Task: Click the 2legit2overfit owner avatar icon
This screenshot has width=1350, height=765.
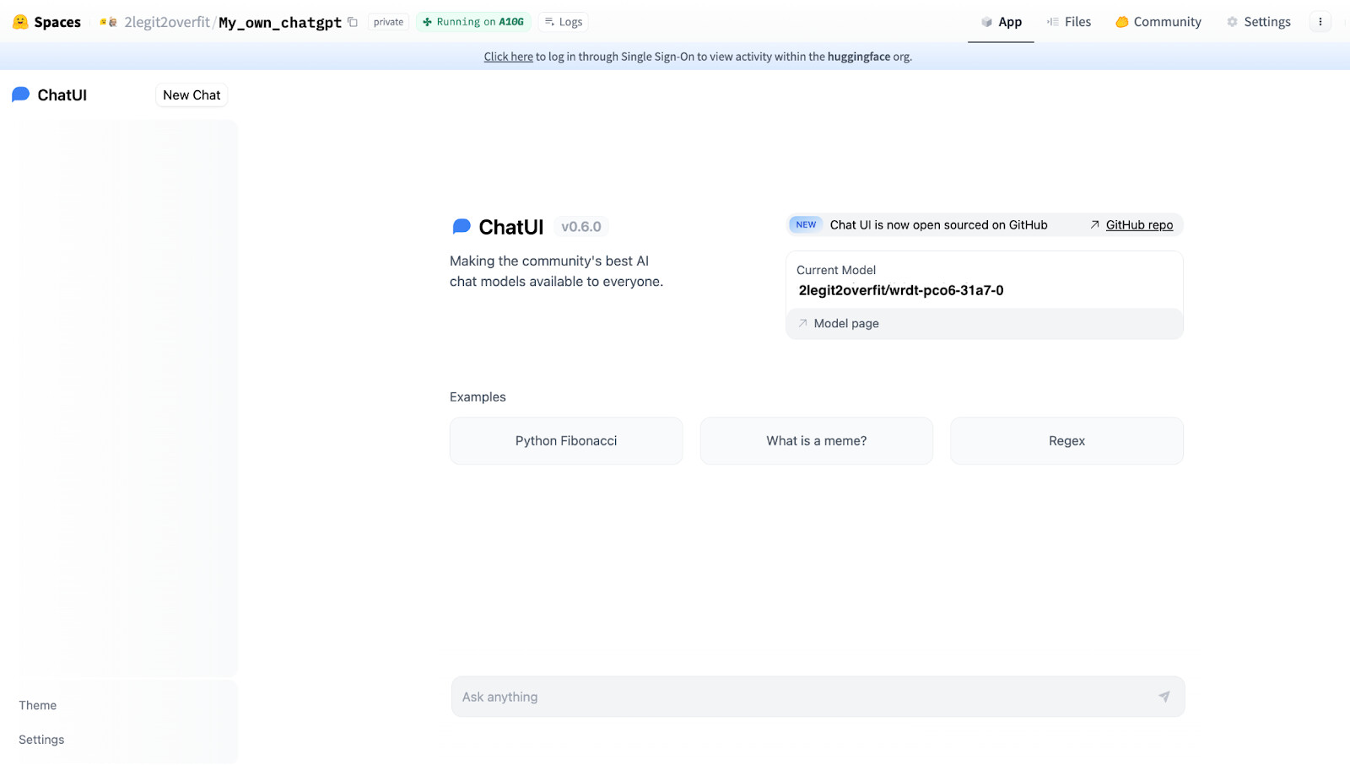Action: [x=108, y=22]
